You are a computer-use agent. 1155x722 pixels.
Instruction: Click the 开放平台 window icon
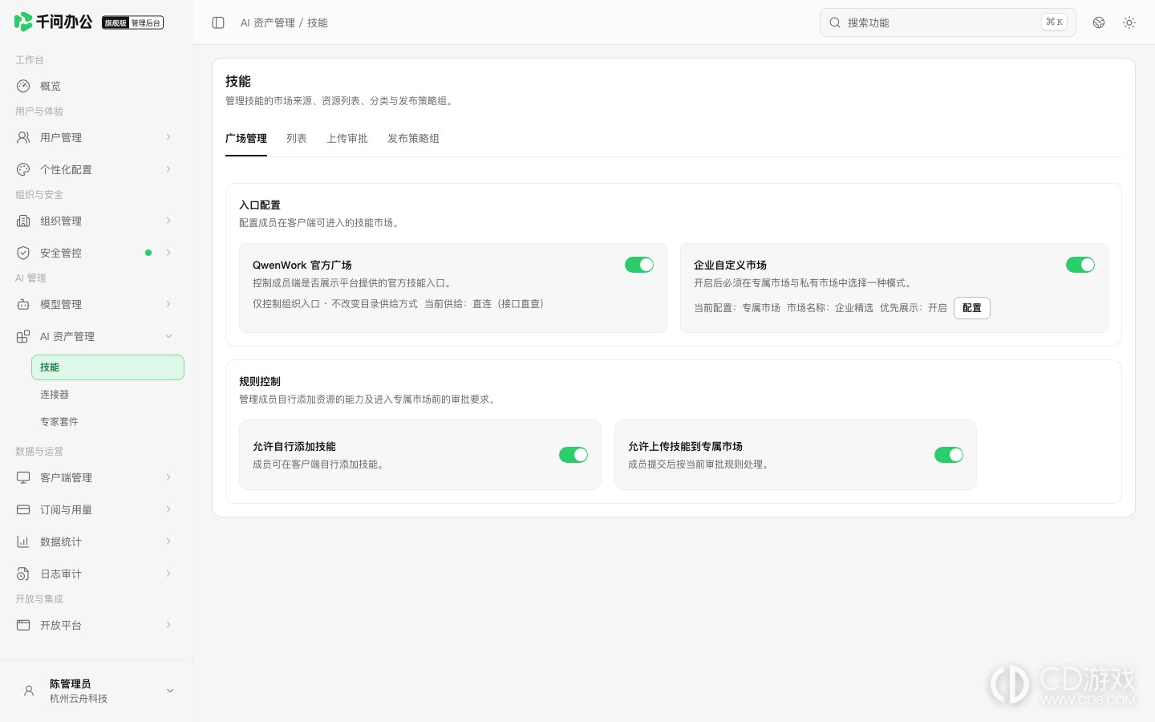[x=23, y=625]
